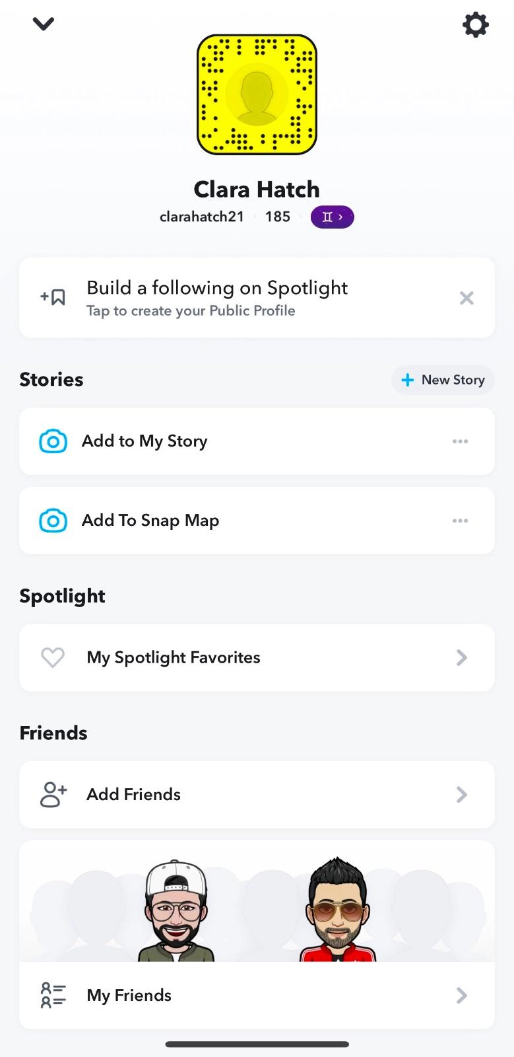Expand My Spotlight Favorites via chevron

tap(462, 657)
